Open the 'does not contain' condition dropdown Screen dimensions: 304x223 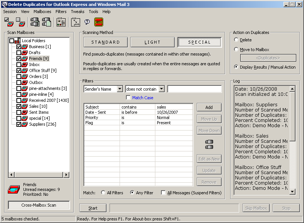click(x=161, y=89)
